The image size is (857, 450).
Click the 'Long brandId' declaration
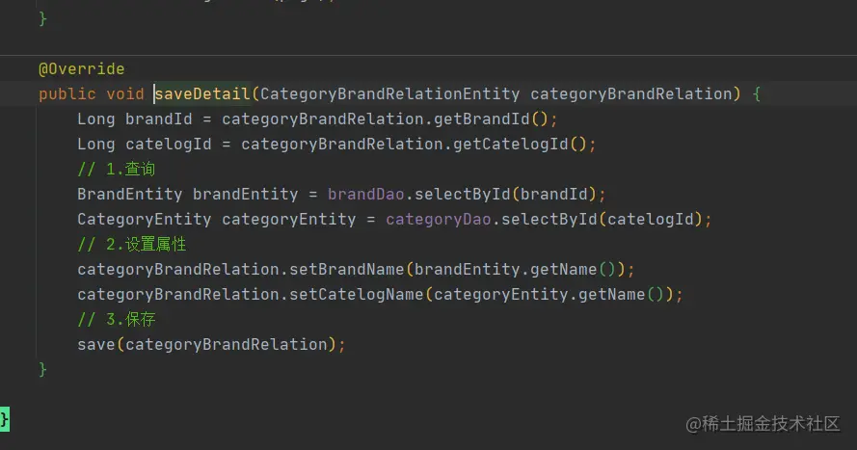(134, 119)
